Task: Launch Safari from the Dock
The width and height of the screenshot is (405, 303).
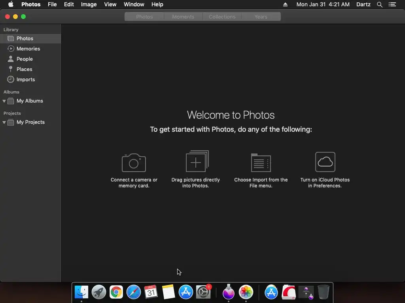Action: coord(134,292)
